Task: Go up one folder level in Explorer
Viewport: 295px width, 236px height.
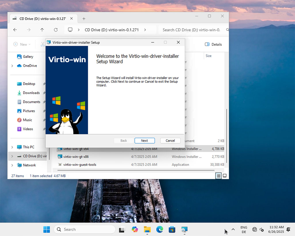Action: tap(42, 30)
